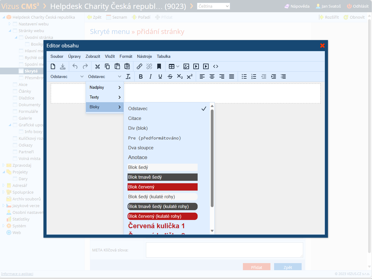This screenshot has height=279, width=372.
Task: Click the Cut scissors icon
Action: [98, 66]
